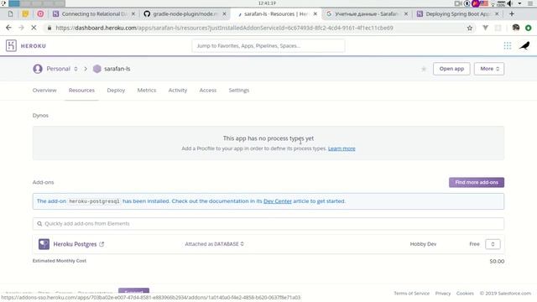This screenshot has height=302, width=537.
Task: Switch to the Access tab
Action: 208,91
